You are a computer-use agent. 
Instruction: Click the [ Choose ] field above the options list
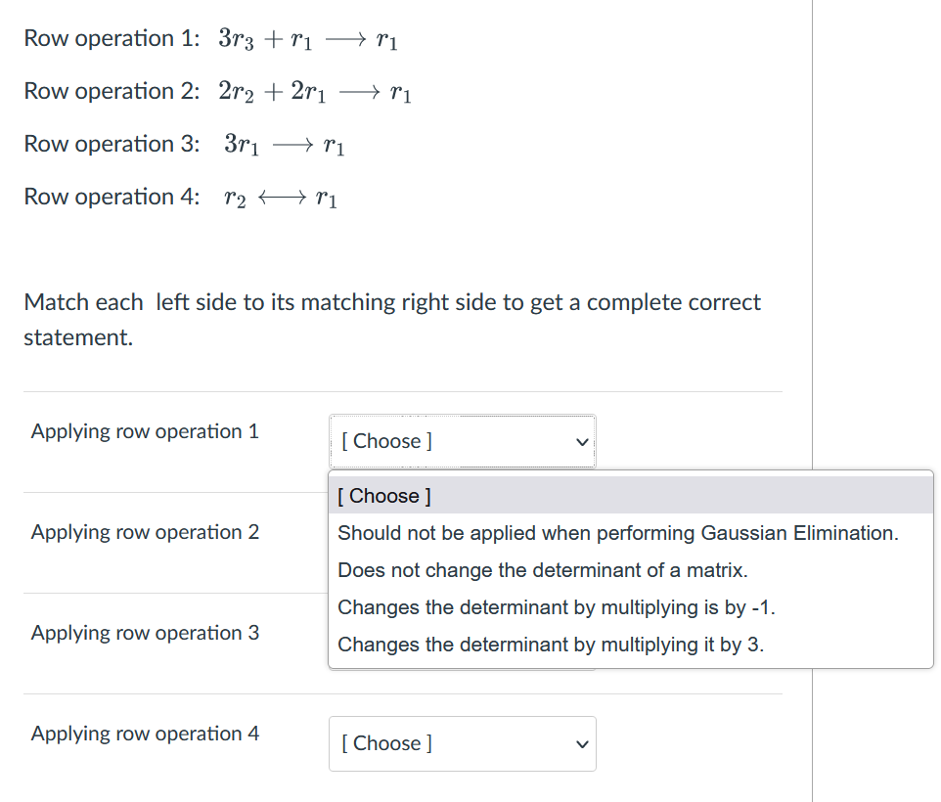coord(462,441)
